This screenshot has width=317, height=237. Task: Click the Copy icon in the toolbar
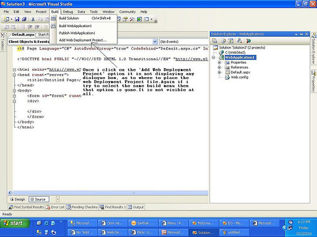click(40, 19)
